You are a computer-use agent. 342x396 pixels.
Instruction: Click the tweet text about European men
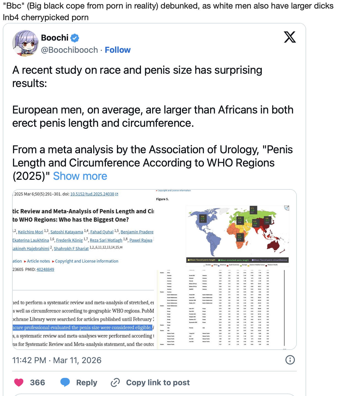point(153,116)
